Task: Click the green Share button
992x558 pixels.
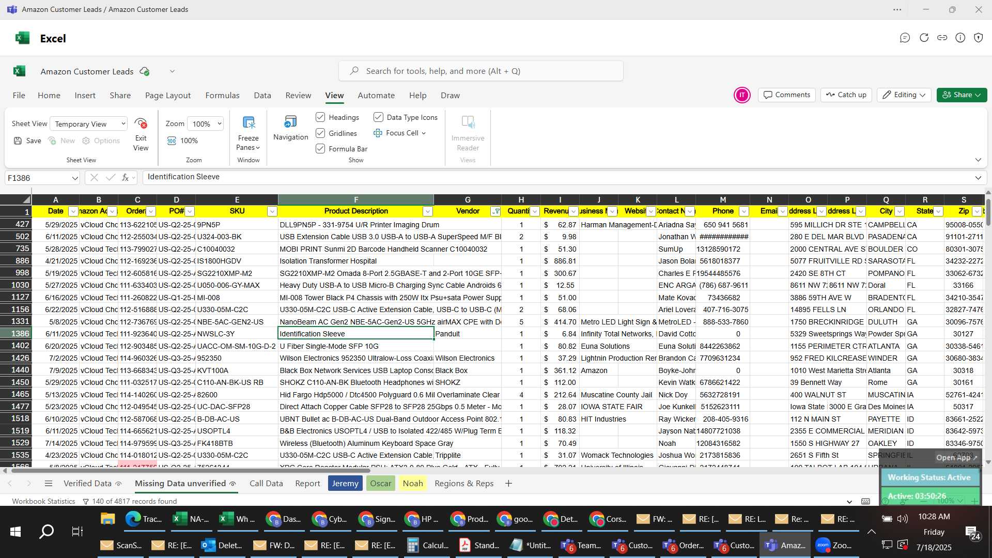Action: coord(962,95)
